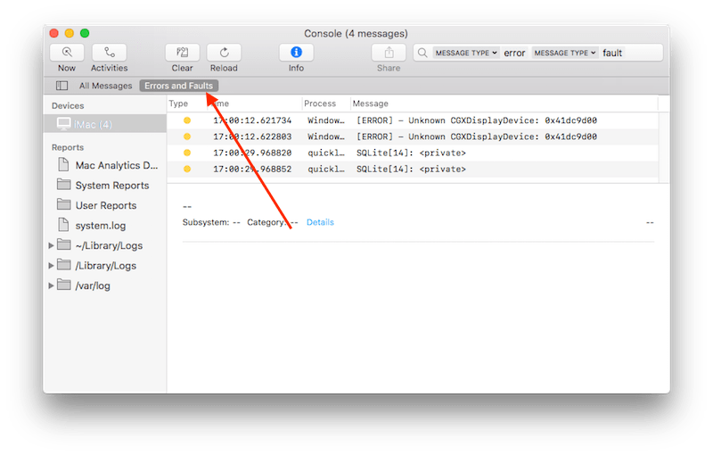This screenshot has height=455, width=713.
Task: Select the /Library/Logs folder icon
Action: 63,264
